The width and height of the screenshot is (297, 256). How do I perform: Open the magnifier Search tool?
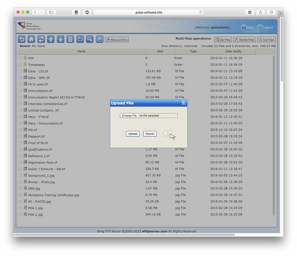[89, 39]
